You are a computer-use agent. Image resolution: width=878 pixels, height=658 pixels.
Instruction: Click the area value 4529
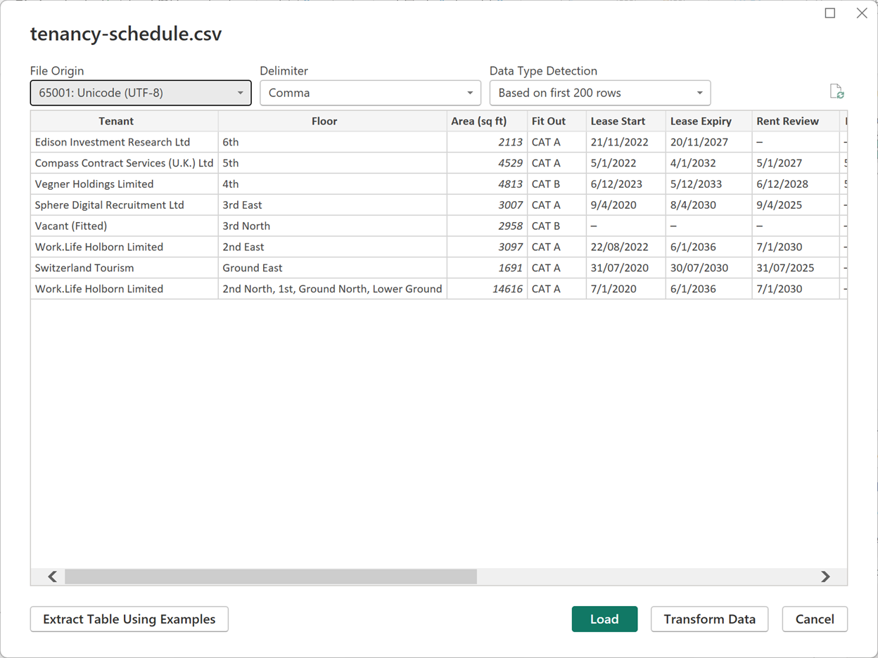click(487, 163)
